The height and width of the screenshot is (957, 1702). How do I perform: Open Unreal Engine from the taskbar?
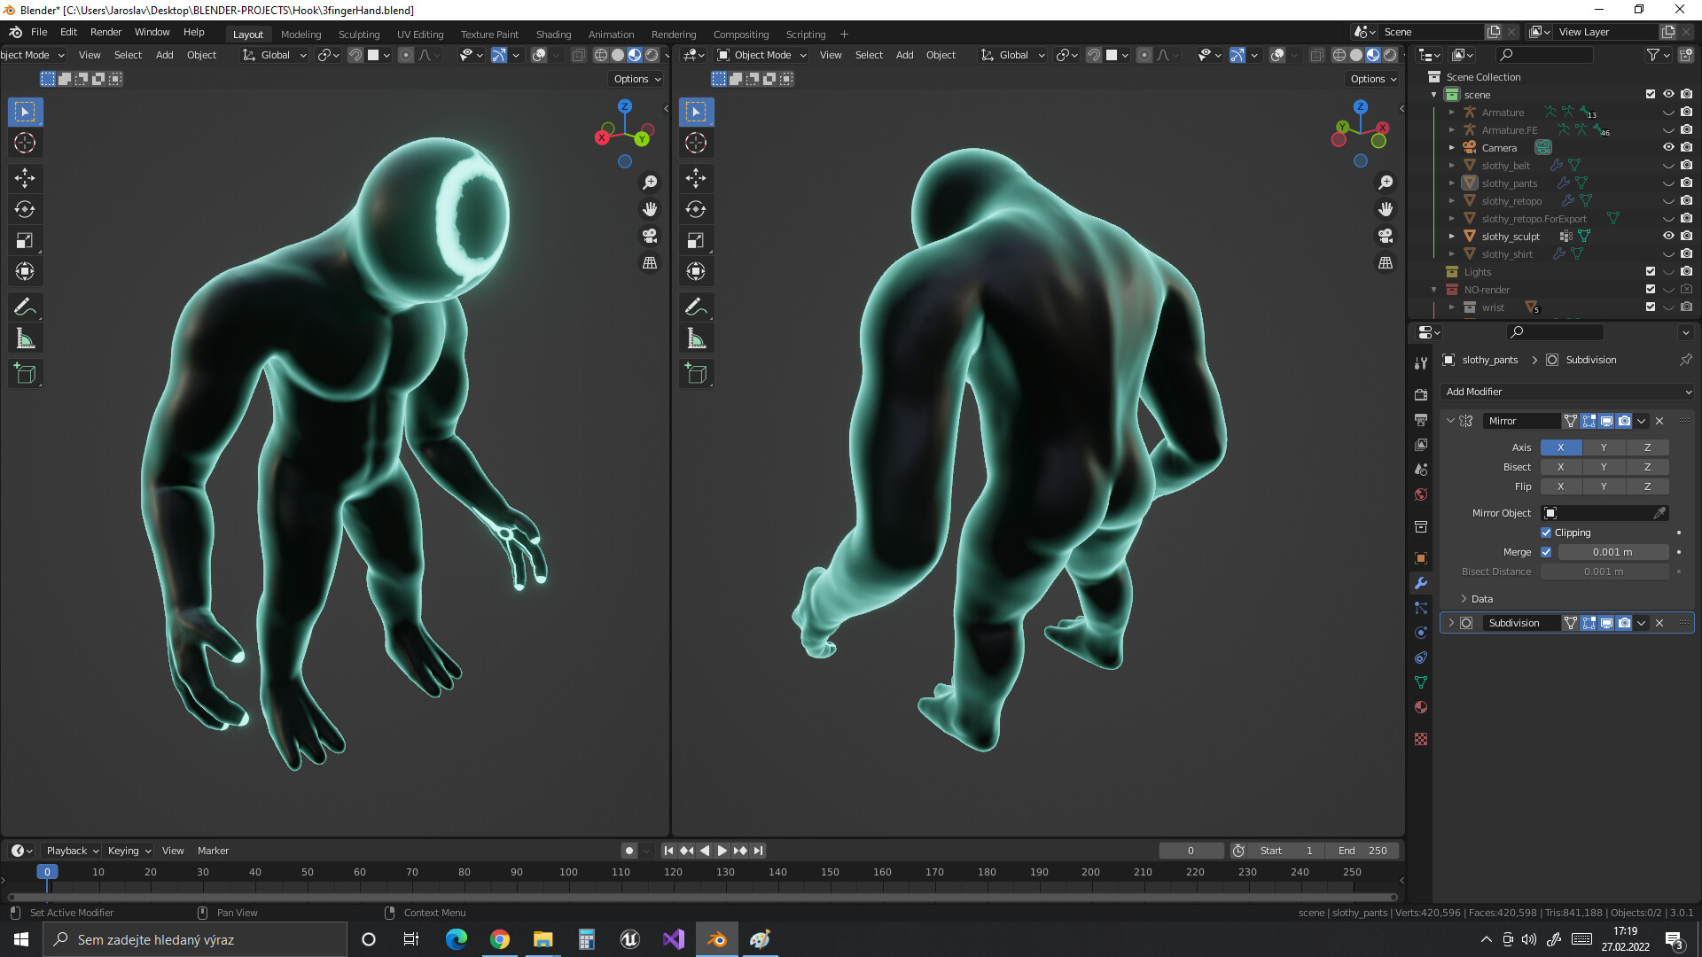coord(629,939)
